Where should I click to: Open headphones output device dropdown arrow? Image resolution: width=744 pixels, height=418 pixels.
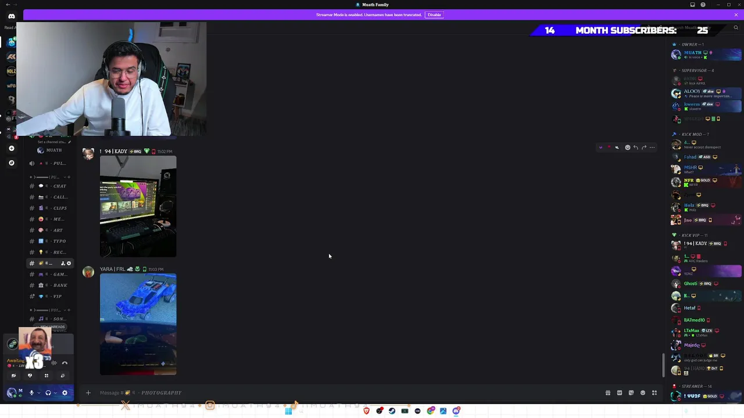(55, 393)
